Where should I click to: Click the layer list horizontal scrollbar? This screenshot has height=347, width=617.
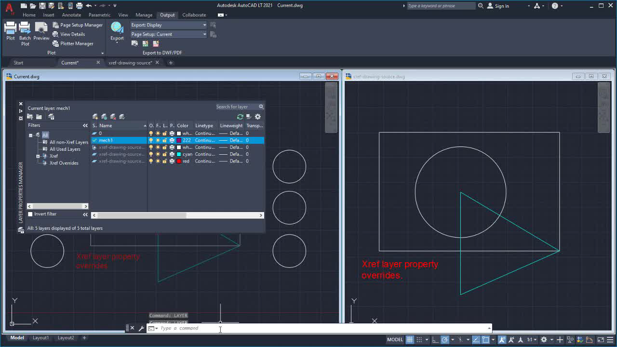pos(177,215)
